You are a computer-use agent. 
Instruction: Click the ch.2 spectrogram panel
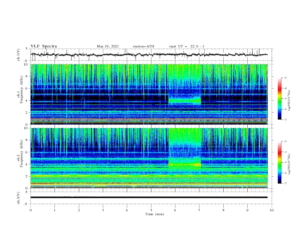point(149,158)
